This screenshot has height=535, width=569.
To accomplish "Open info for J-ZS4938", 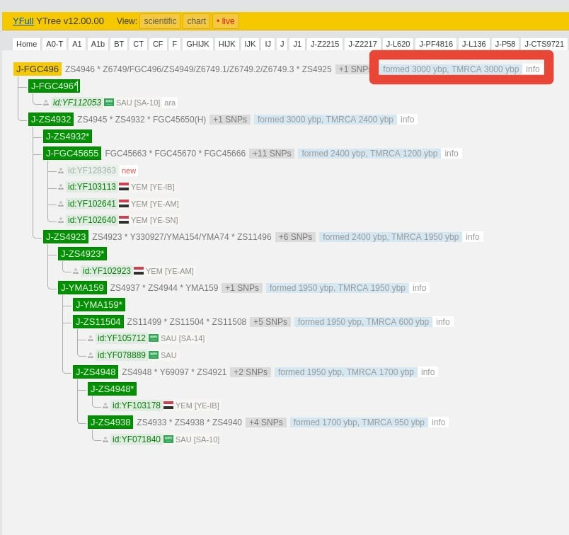I will (x=438, y=422).
